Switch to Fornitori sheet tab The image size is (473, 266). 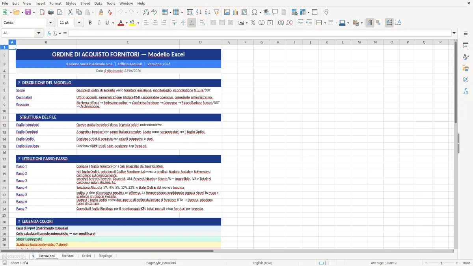68,256
